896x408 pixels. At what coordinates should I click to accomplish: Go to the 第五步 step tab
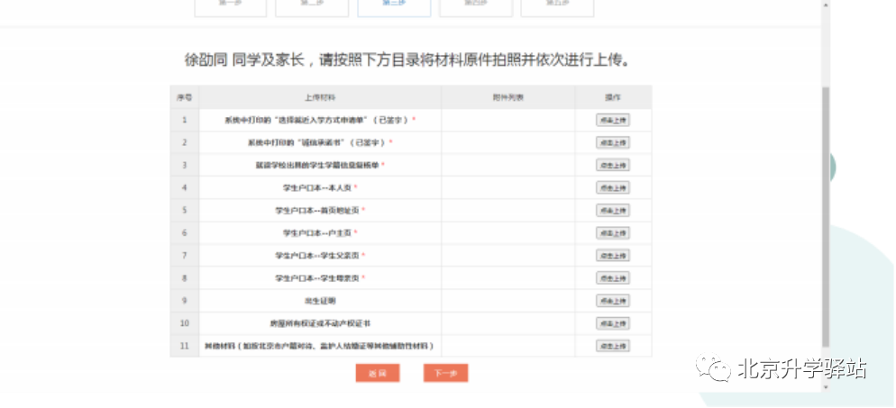(557, 7)
